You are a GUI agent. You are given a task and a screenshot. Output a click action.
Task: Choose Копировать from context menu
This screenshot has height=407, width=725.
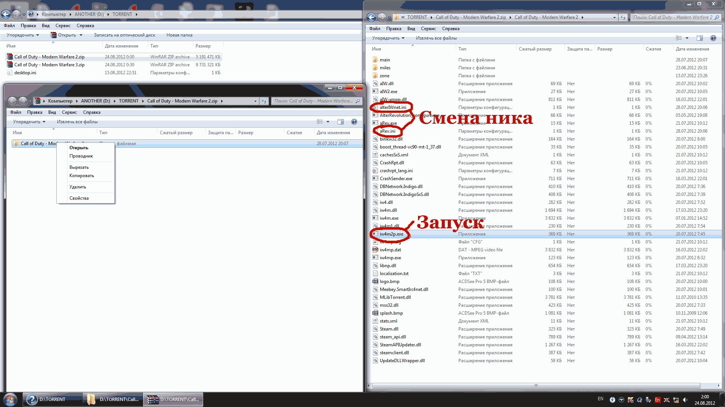(x=82, y=176)
